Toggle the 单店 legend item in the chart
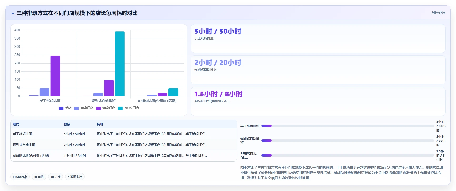 tap(65, 108)
